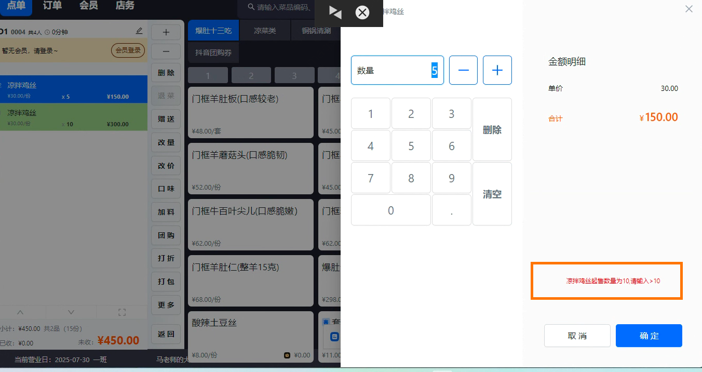This screenshot has height=372, width=702.
Task: Open the 更多 actions
Action: [166, 305]
